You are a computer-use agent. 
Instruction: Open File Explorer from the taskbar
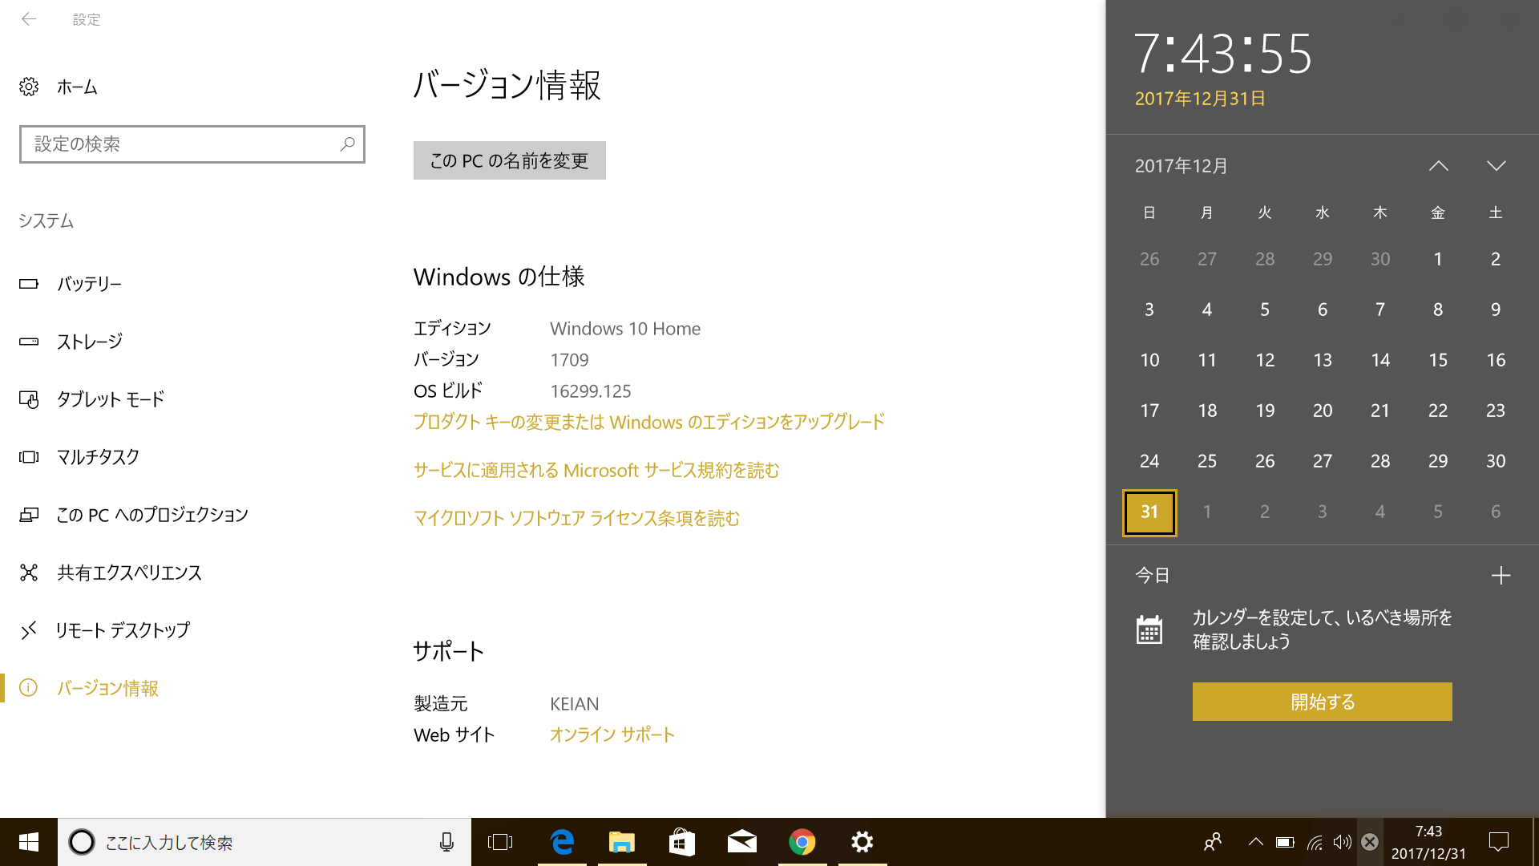click(622, 842)
